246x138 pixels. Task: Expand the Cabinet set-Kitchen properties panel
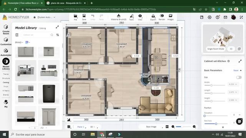point(240,61)
